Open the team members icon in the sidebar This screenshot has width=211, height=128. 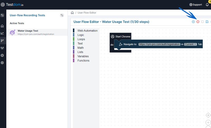(x=2, y=48)
